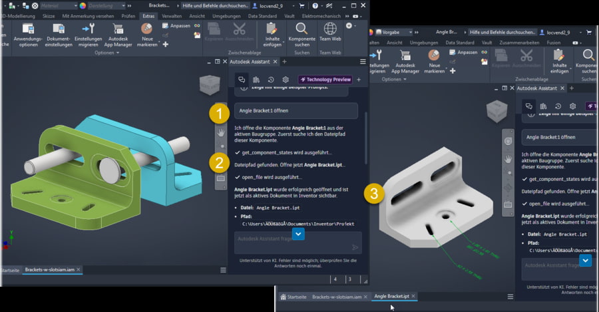Launch Autodesk App Manager in left window
The image size is (599, 312).
pyautogui.click(x=118, y=35)
